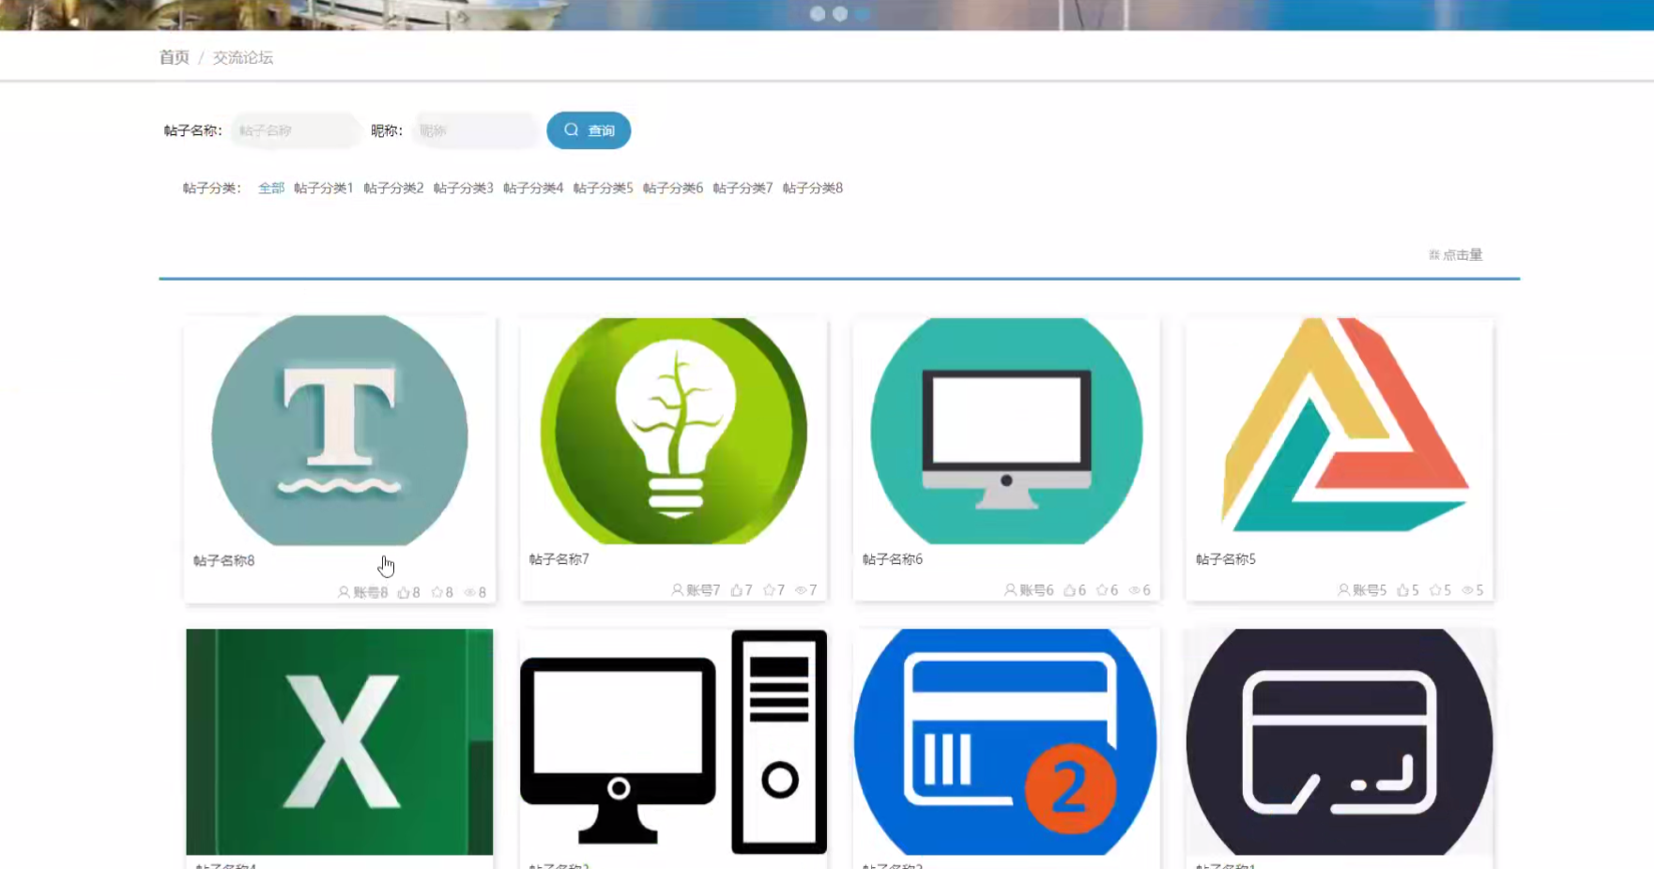
Task: Sort posts by 点击量
Action: tap(1455, 254)
